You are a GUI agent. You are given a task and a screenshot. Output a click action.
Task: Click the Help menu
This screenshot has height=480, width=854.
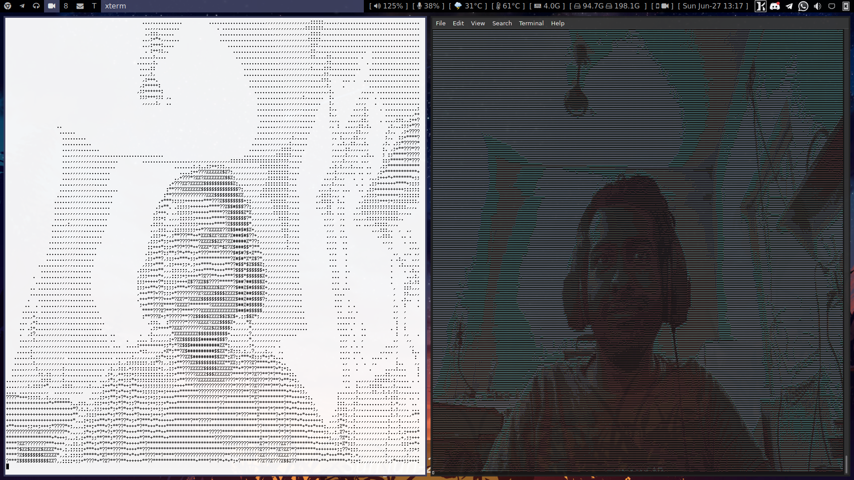click(x=557, y=23)
